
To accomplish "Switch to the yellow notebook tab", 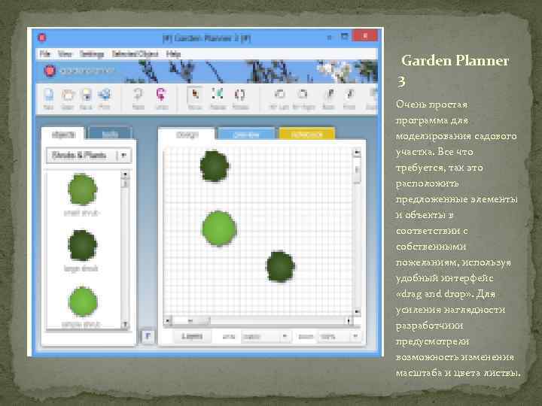I will tap(306, 135).
